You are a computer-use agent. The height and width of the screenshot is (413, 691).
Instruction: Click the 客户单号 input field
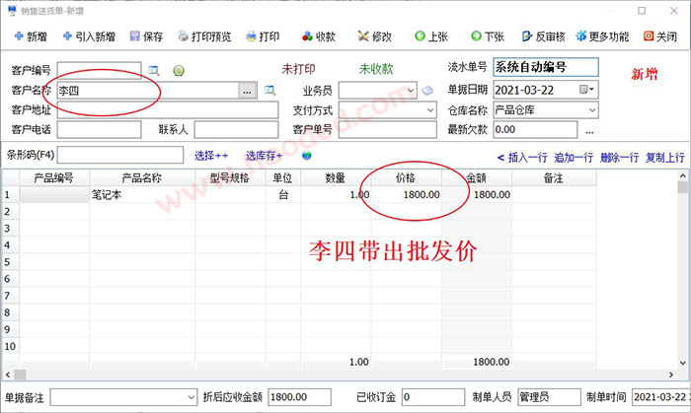coord(387,130)
